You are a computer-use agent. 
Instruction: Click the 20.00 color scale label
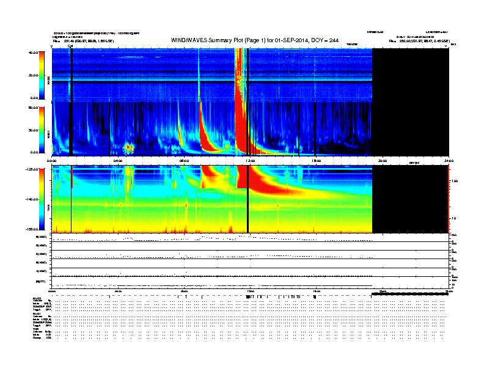[33, 75]
